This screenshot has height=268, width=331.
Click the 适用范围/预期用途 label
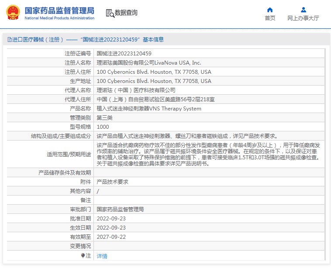tap(69, 155)
